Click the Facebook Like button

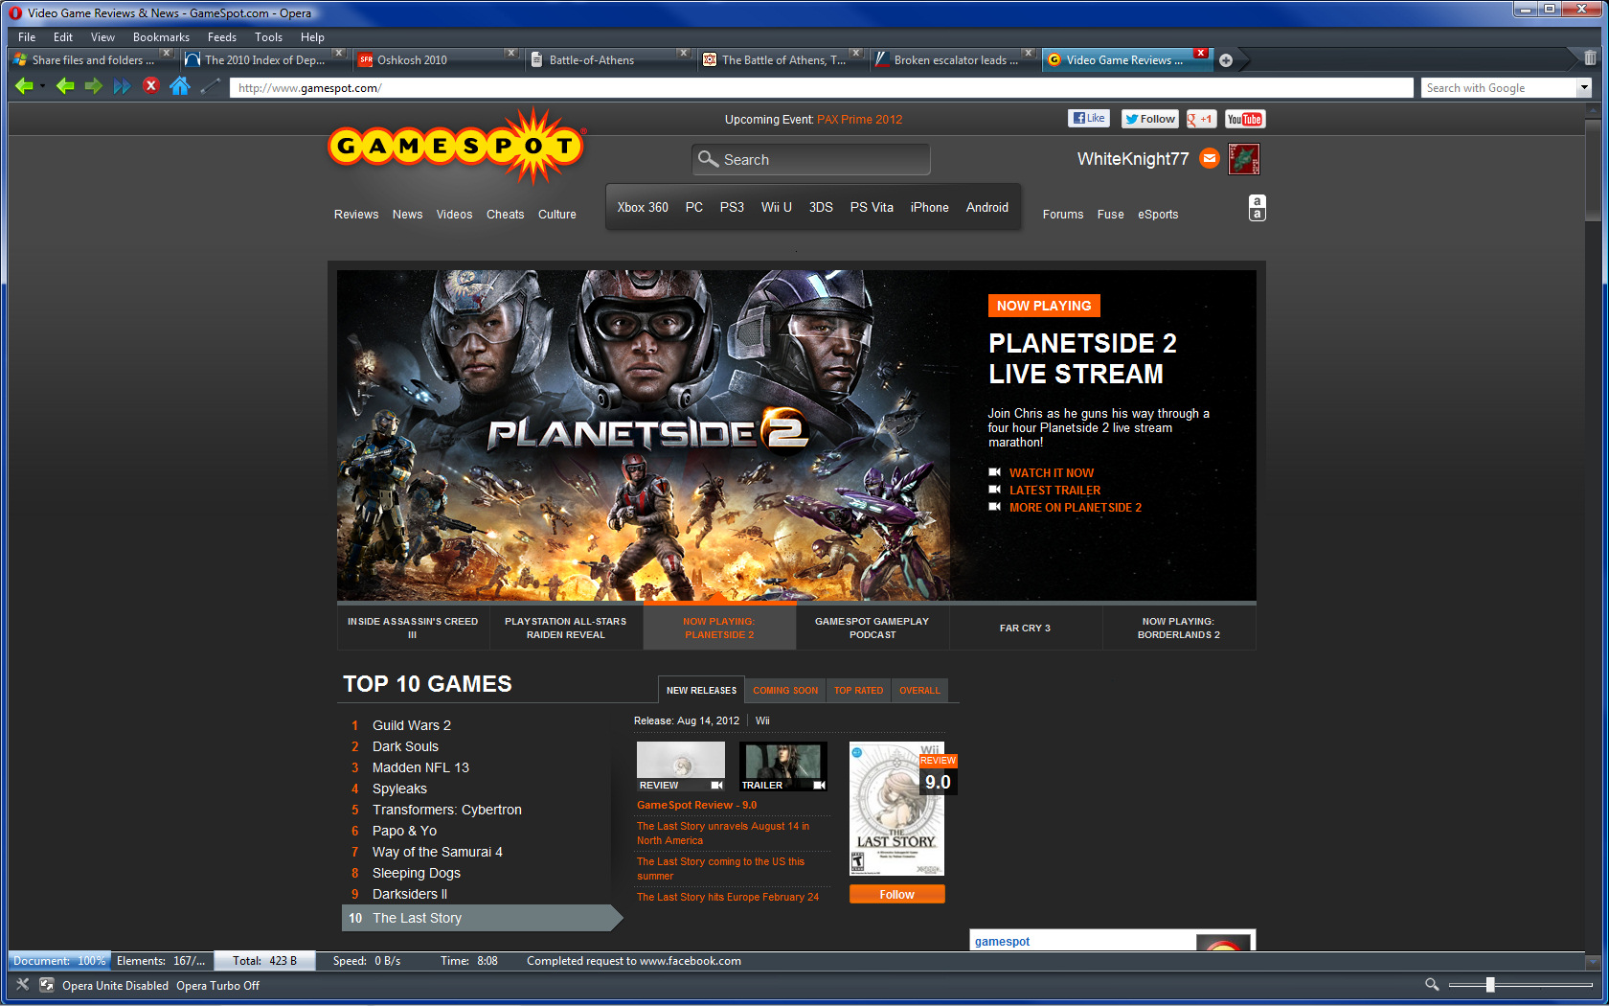click(x=1089, y=119)
